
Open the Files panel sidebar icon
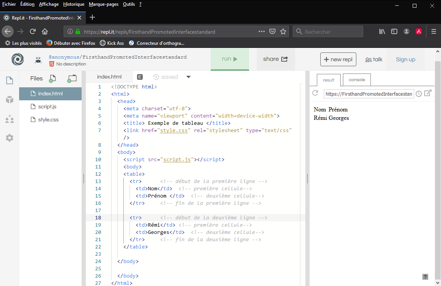click(x=10, y=80)
